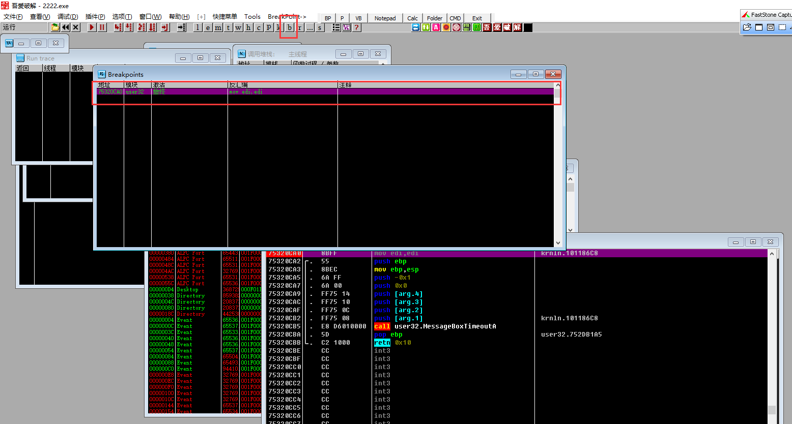Click the Trace over toolbar icon
Image resolution: width=792 pixels, height=424 pixels.
tap(152, 27)
